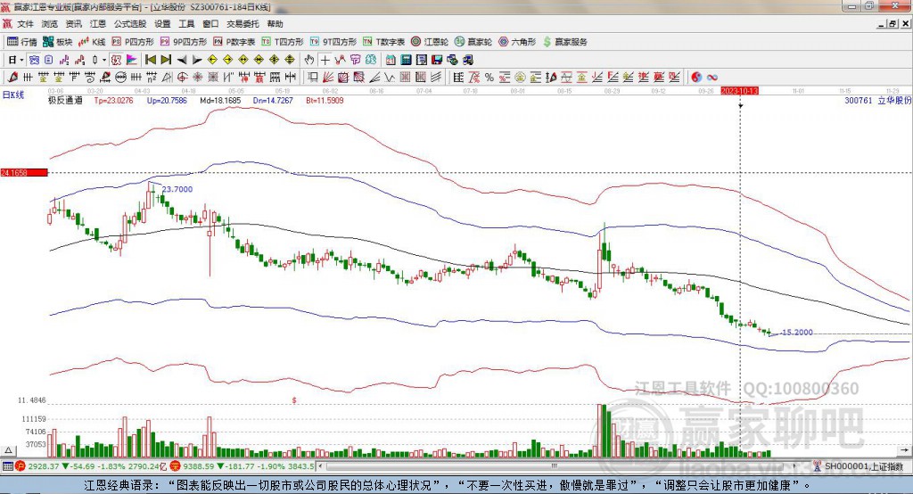Open the 9T四方形 tool
The height and width of the screenshot is (494, 913).
[x=333, y=42]
